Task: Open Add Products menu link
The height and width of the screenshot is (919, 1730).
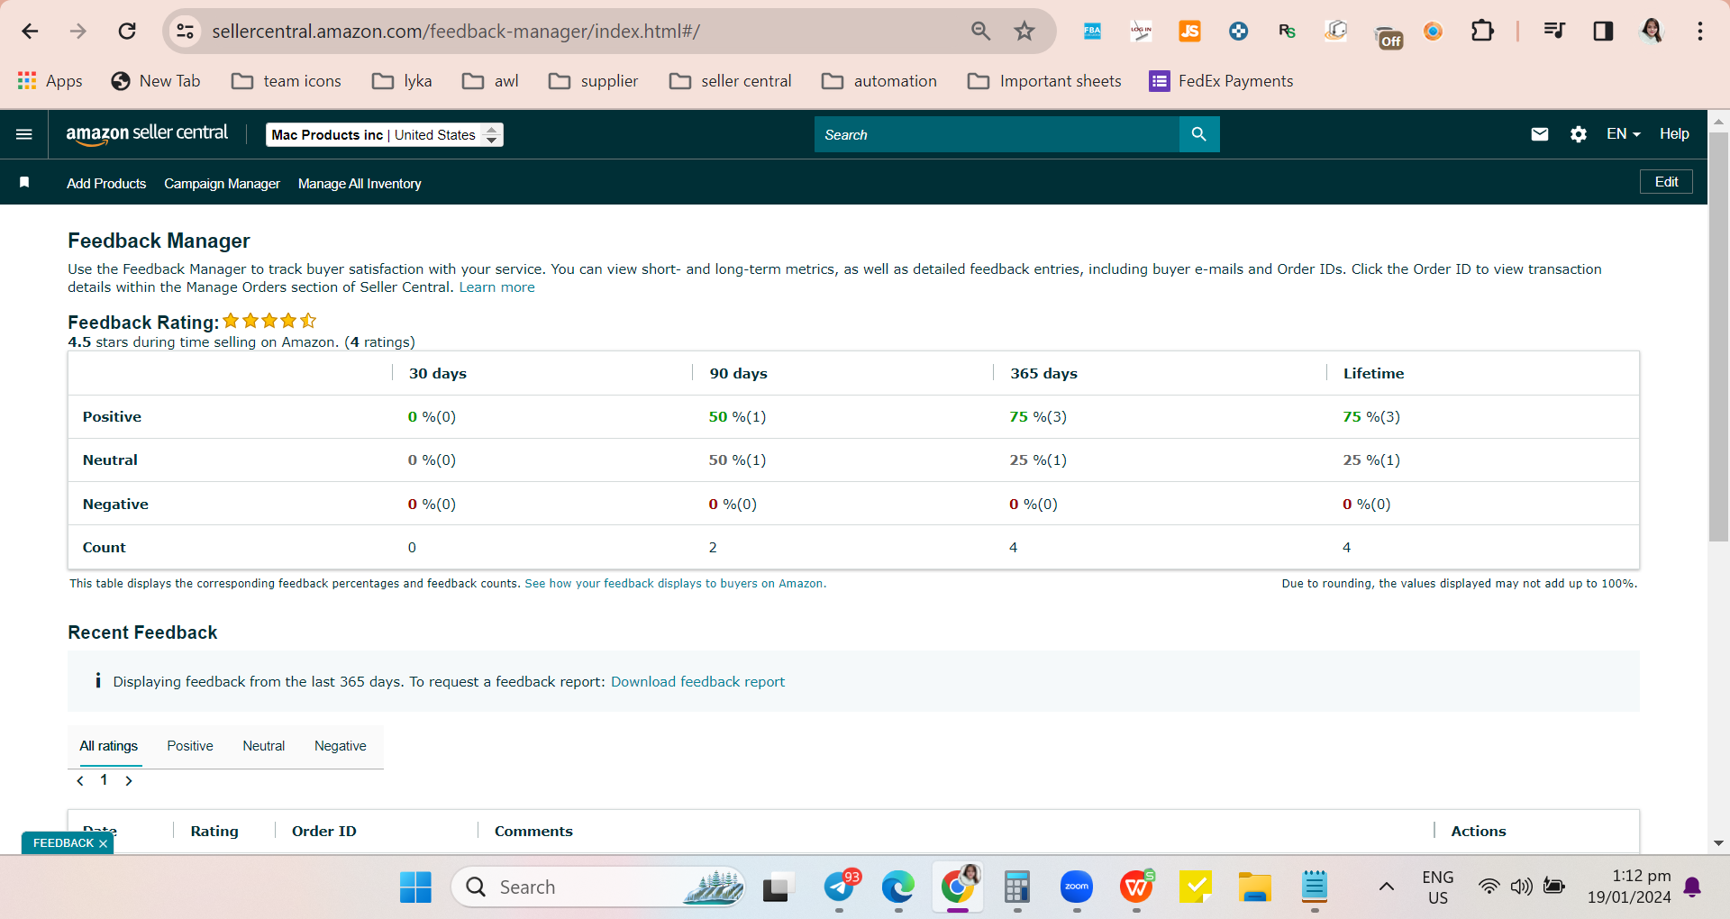Action: tap(106, 184)
